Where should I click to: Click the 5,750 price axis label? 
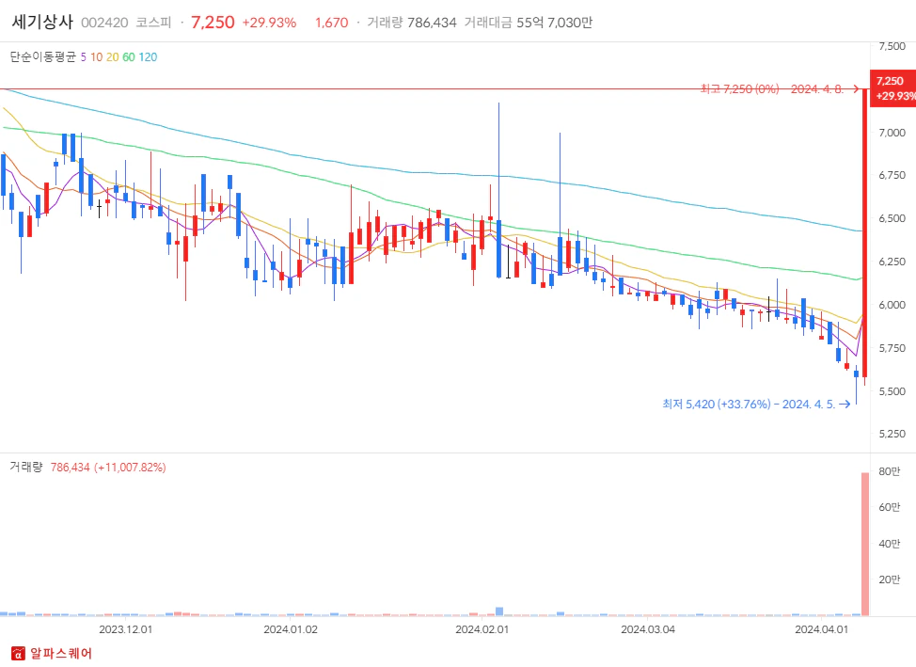point(892,348)
